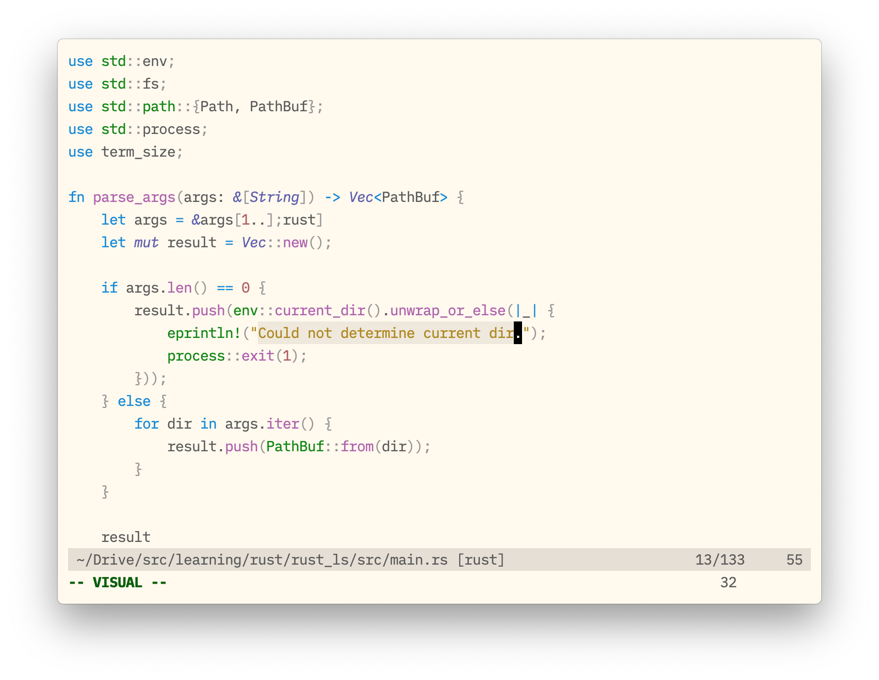
Task: Click the file path main.rs in status line
Action: 262,560
